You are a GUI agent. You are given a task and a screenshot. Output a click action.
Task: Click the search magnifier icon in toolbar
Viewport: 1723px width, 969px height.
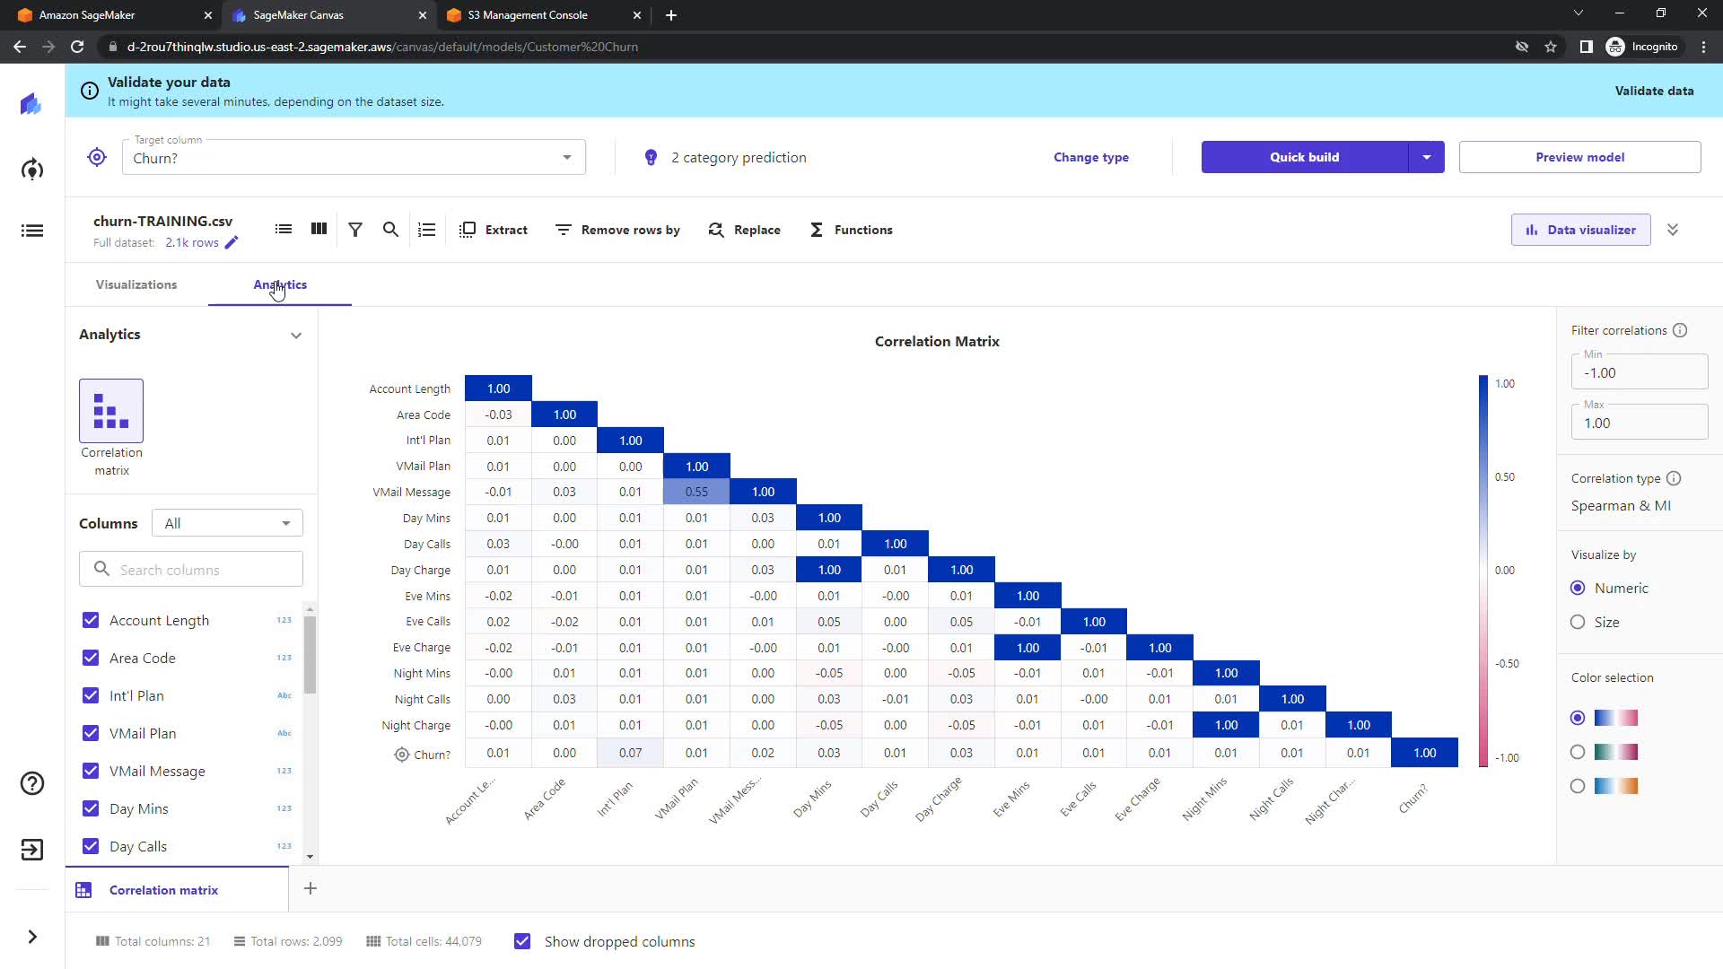[390, 230]
